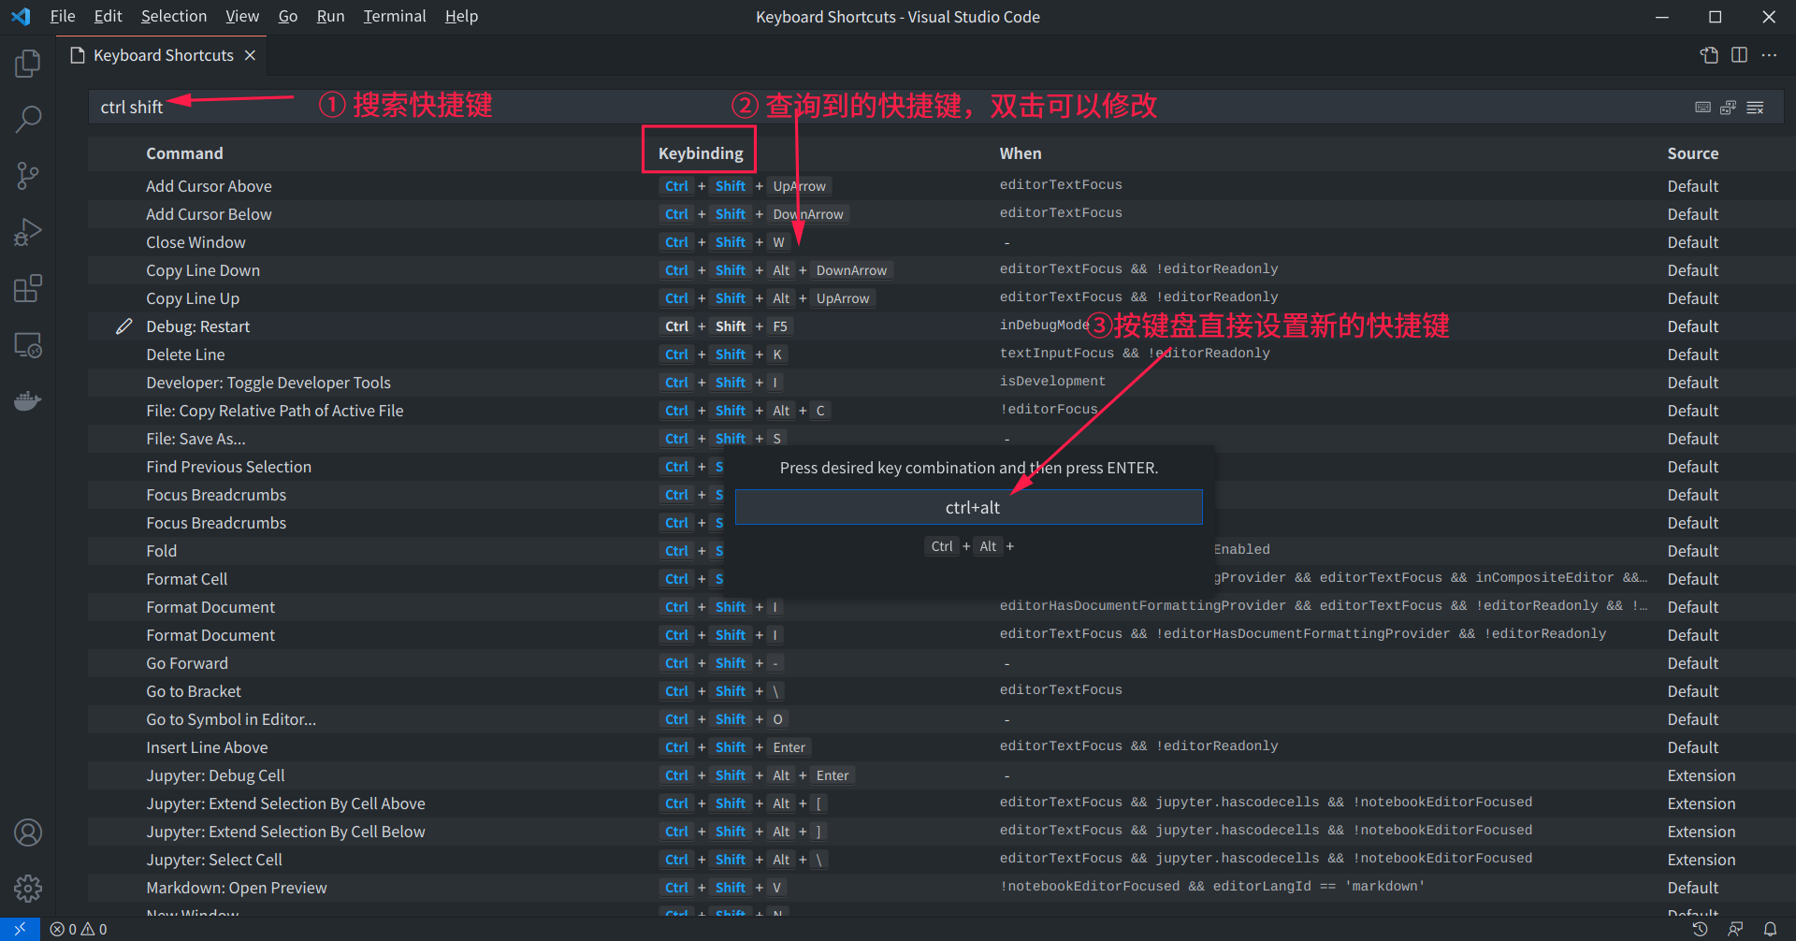Viewport: 1796px width, 941px height.
Task: Select the Add Cursor Above row
Action: [x=936, y=186]
